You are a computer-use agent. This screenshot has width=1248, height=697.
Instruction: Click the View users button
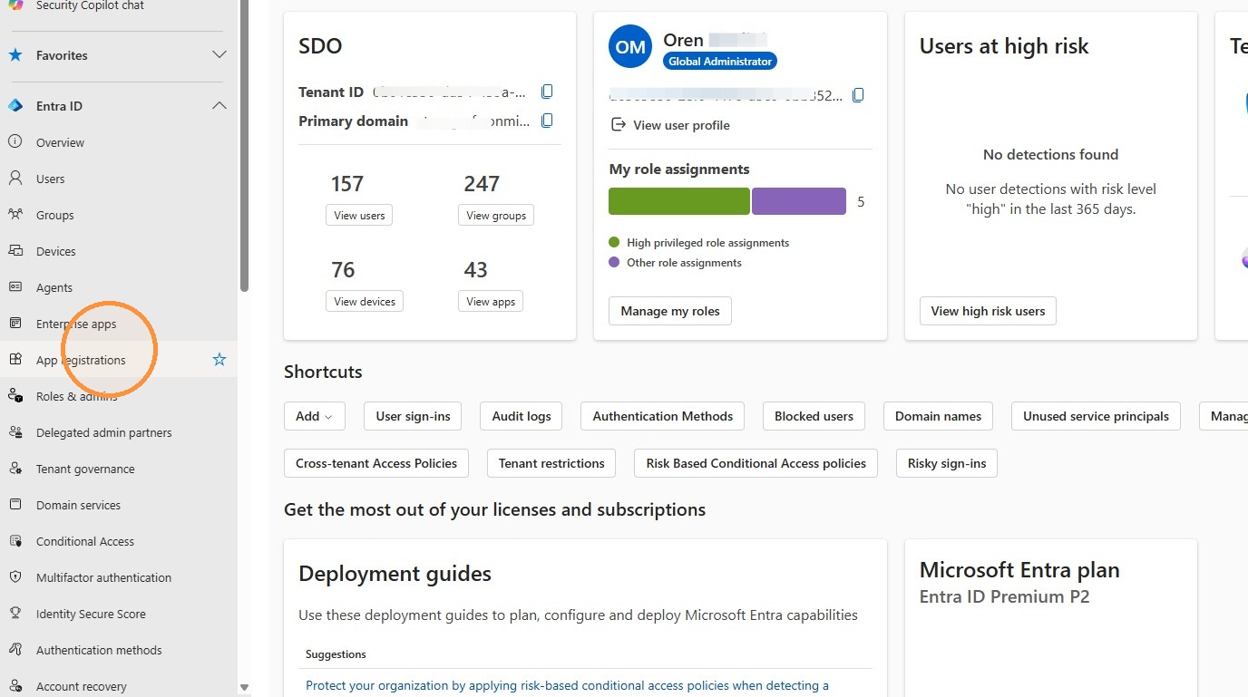tap(359, 216)
